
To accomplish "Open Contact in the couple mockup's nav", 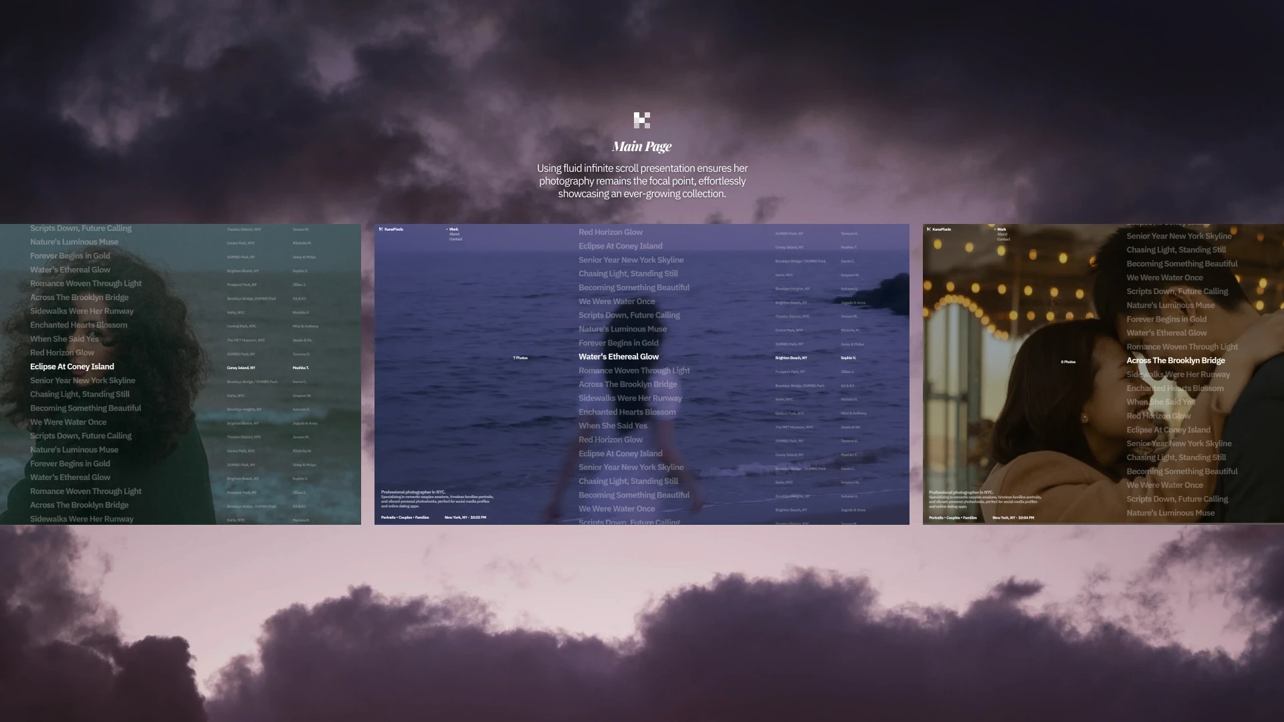I will click(1003, 239).
